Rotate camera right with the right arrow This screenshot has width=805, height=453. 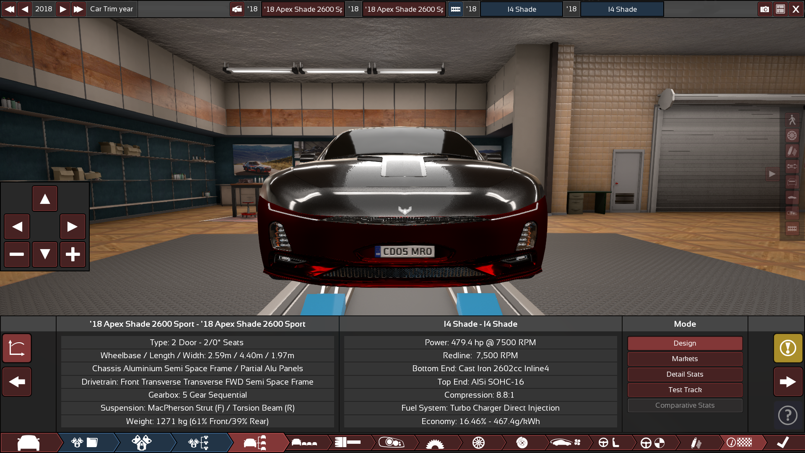pos(73,226)
